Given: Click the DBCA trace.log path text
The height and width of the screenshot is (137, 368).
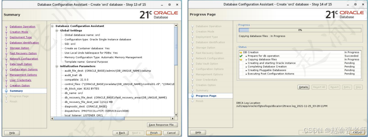Looking at the screenshot, I should (x=282, y=106).
